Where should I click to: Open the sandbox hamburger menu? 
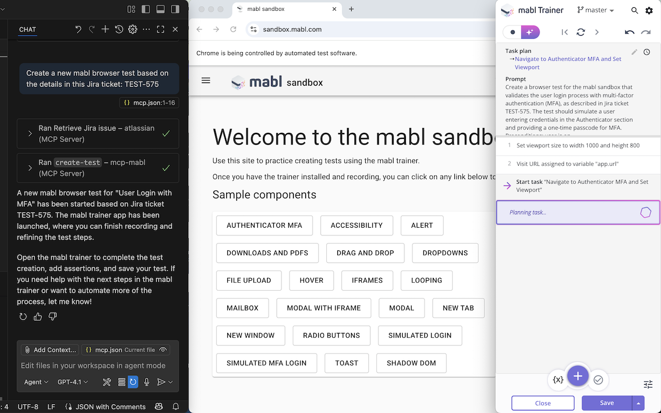[206, 81]
